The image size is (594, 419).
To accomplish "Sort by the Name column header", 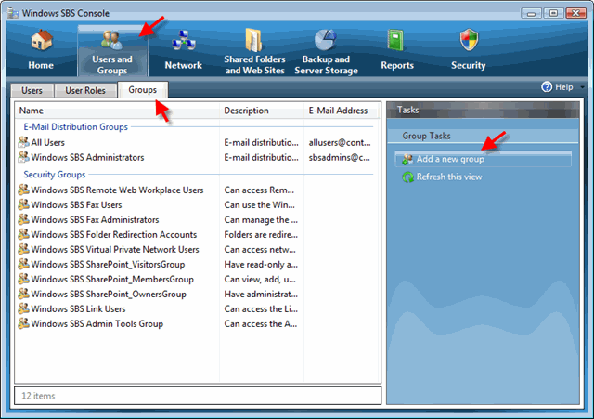I will click(x=117, y=111).
